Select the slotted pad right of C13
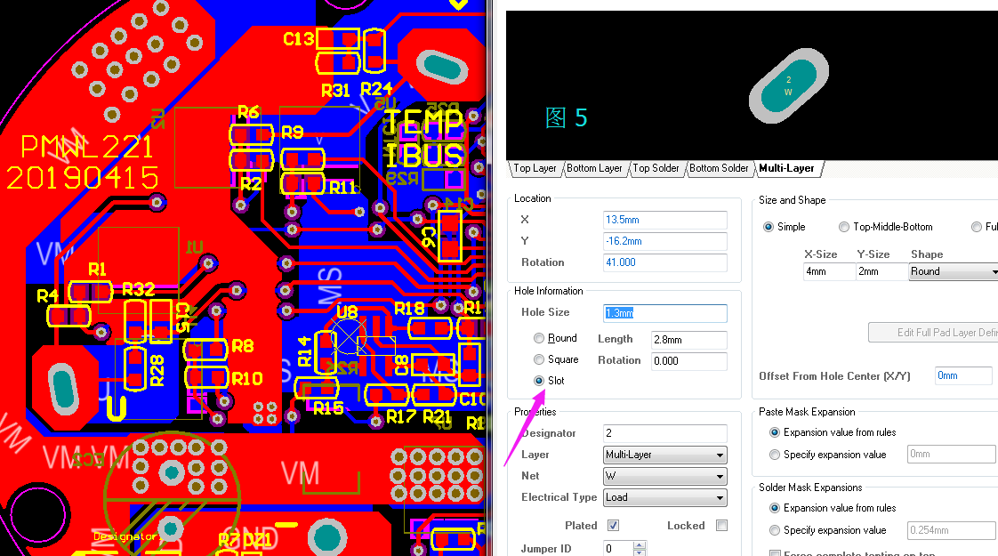 pyautogui.click(x=442, y=68)
